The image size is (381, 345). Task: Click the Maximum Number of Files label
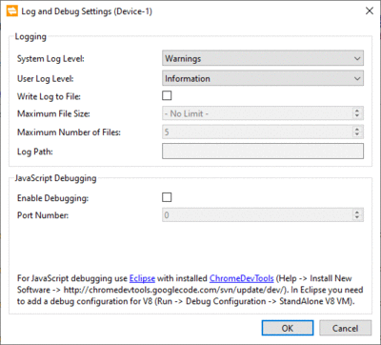(x=69, y=132)
